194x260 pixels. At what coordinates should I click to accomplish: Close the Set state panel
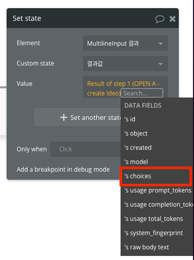pos(172,19)
